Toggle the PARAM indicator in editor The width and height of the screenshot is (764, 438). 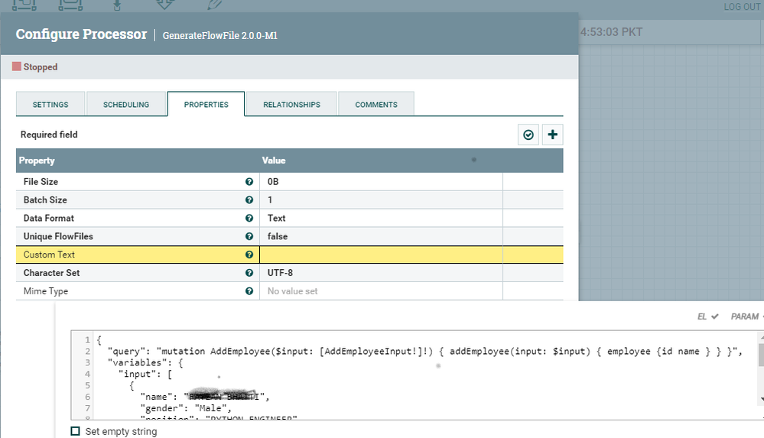[746, 316]
